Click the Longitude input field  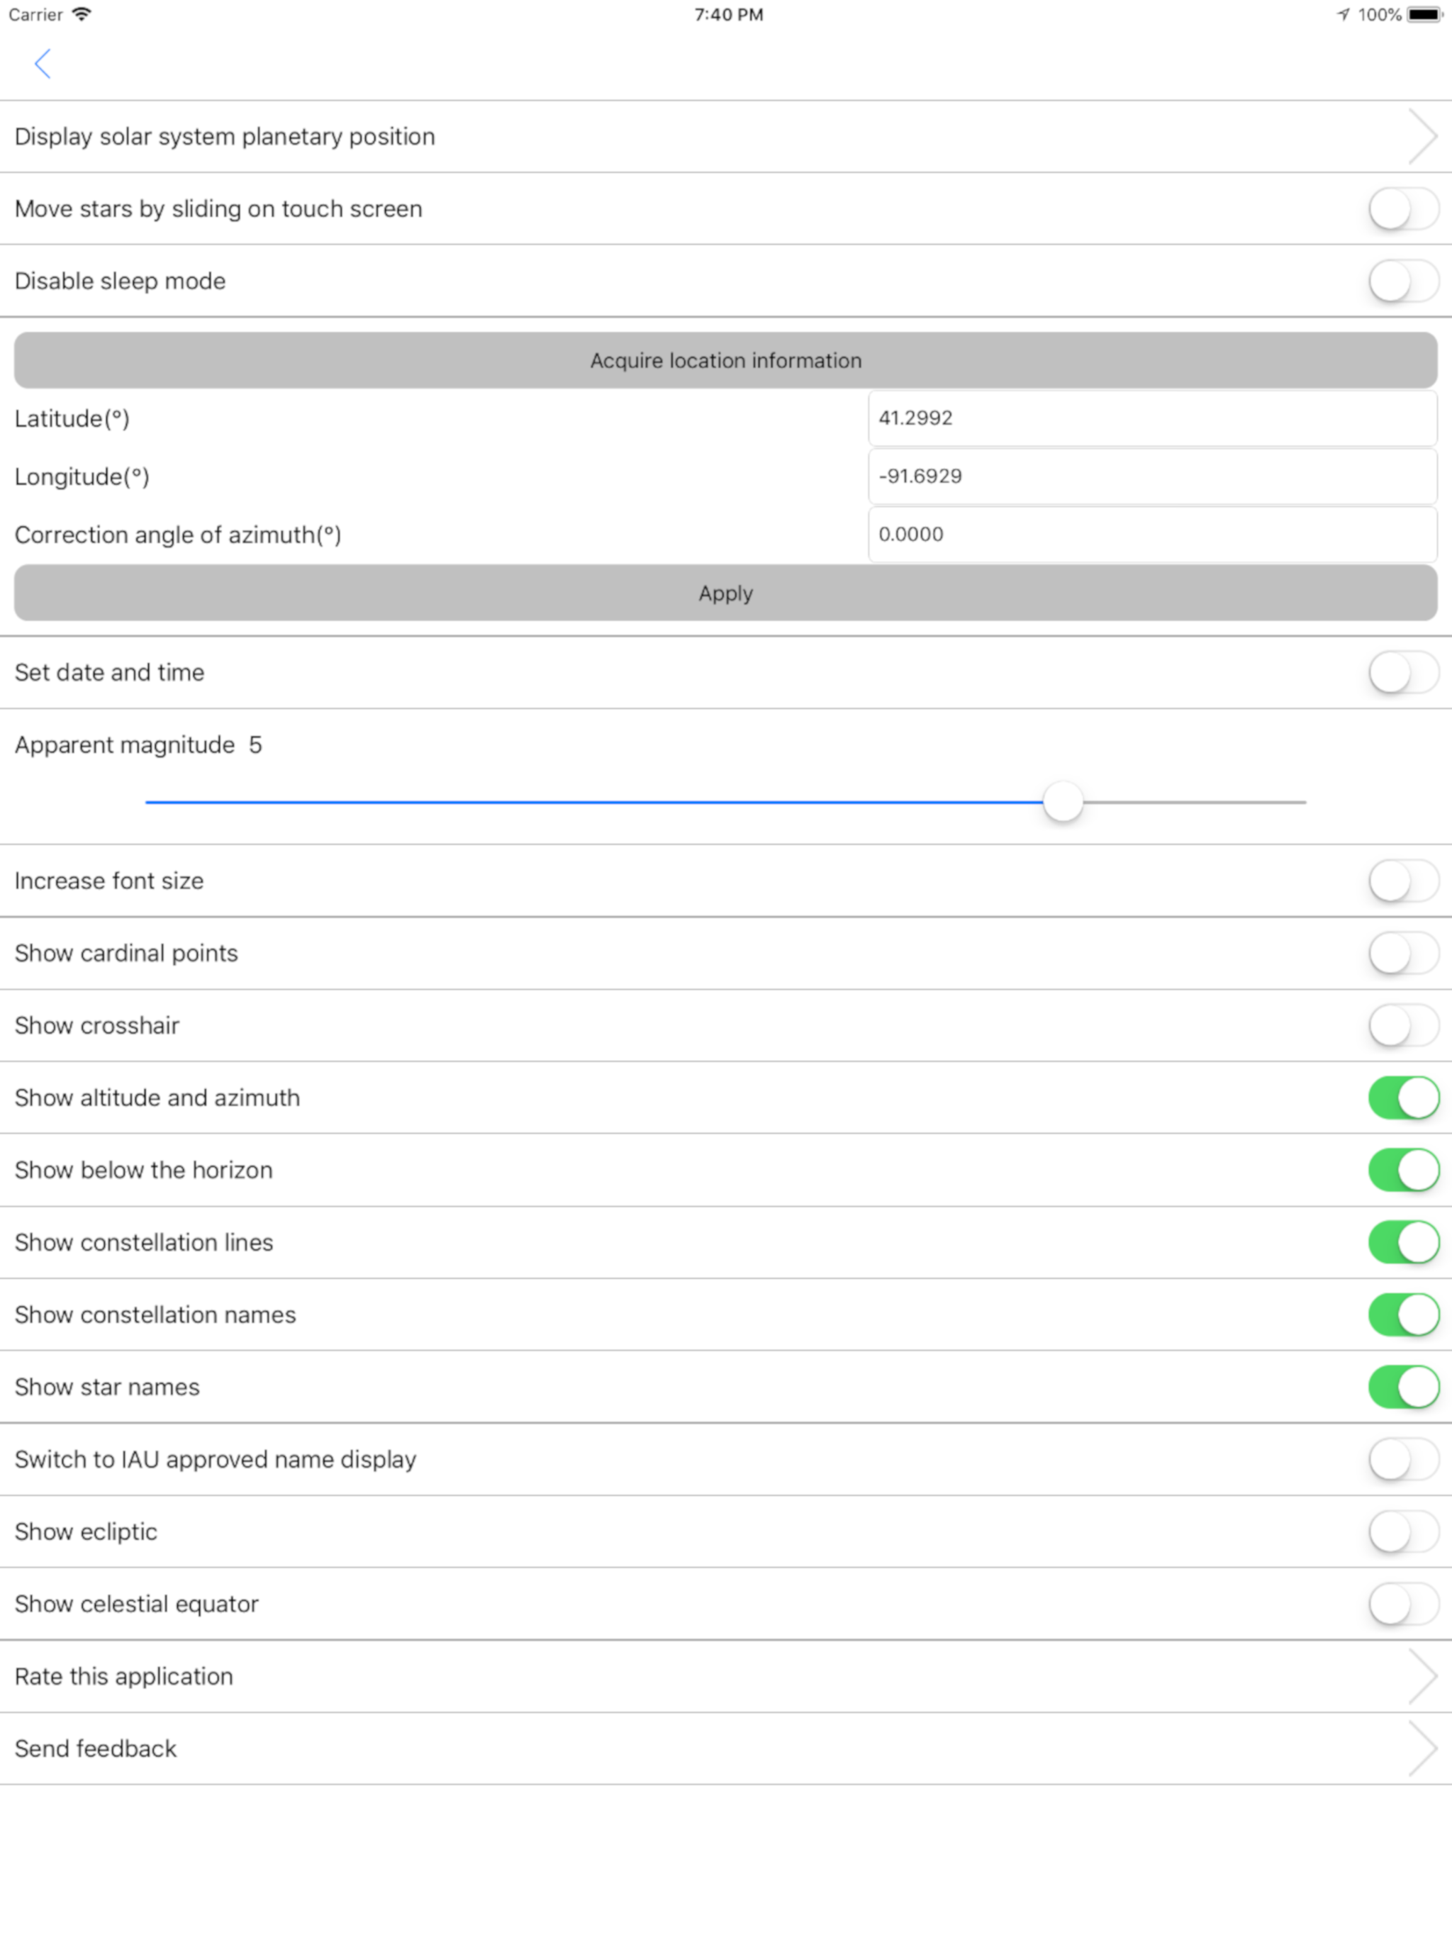[1153, 476]
